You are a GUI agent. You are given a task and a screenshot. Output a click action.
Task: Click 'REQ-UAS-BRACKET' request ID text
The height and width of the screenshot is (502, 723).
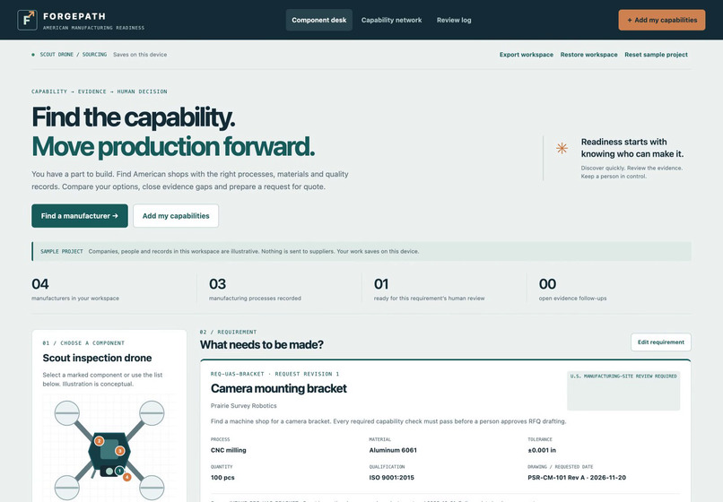click(238, 374)
